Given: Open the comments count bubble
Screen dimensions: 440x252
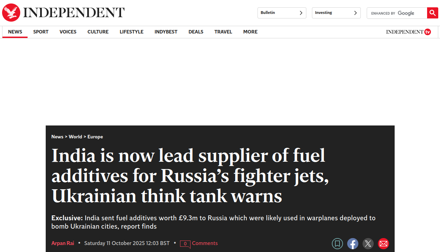Looking at the screenshot, I should click(x=185, y=244).
